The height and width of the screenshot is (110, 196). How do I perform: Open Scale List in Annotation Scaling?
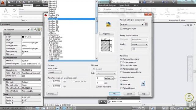point(183,9)
